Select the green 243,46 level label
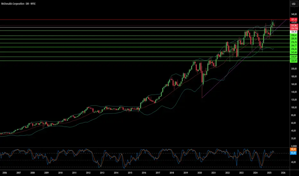 [x=293, y=52]
